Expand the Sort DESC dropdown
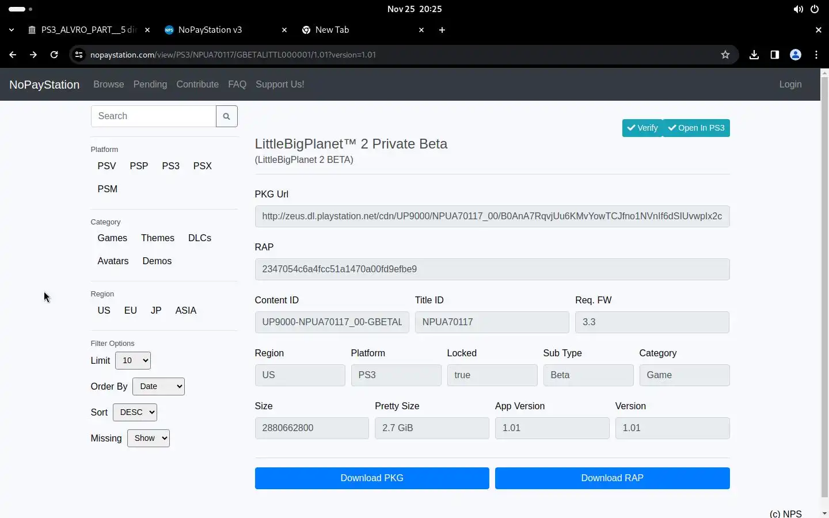The width and height of the screenshot is (829, 518). point(135,412)
